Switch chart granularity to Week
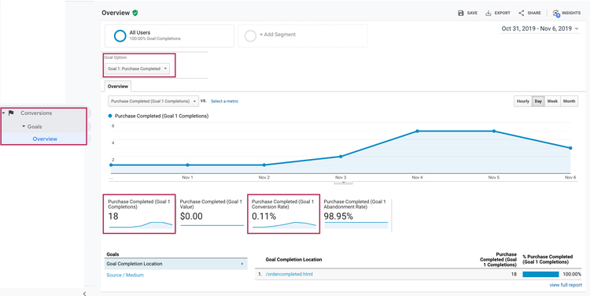Screen dimensions: 590x296 [x=552, y=102]
